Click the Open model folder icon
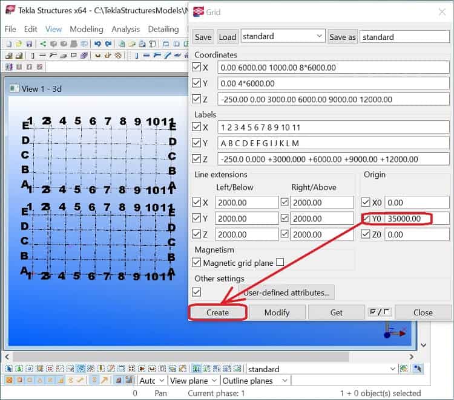Screen dimensions: 454x400 point(19,44)
